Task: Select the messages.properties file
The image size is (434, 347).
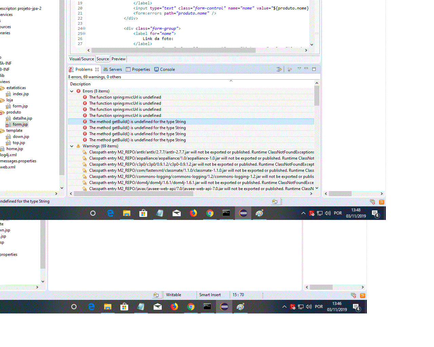Action: pyautogui.click(x=18, y=161)
